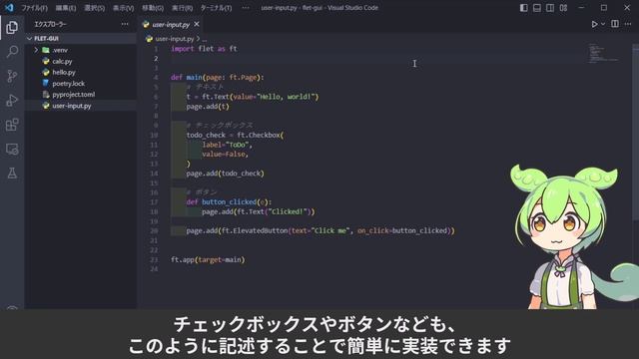Toggle primary side bar layout icon
This screenshot has height=359, width=639.
pyautogui.click(x=524, y=8)
